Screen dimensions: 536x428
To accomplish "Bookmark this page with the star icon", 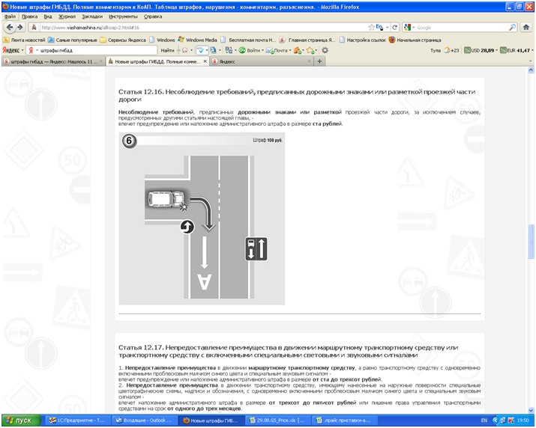I will [x=371, y=27].
